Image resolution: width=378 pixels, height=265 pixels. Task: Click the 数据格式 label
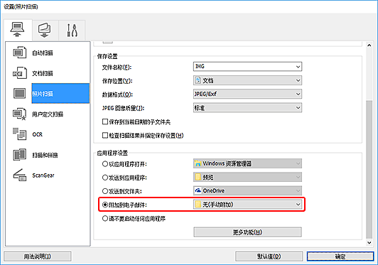point(117,94)
